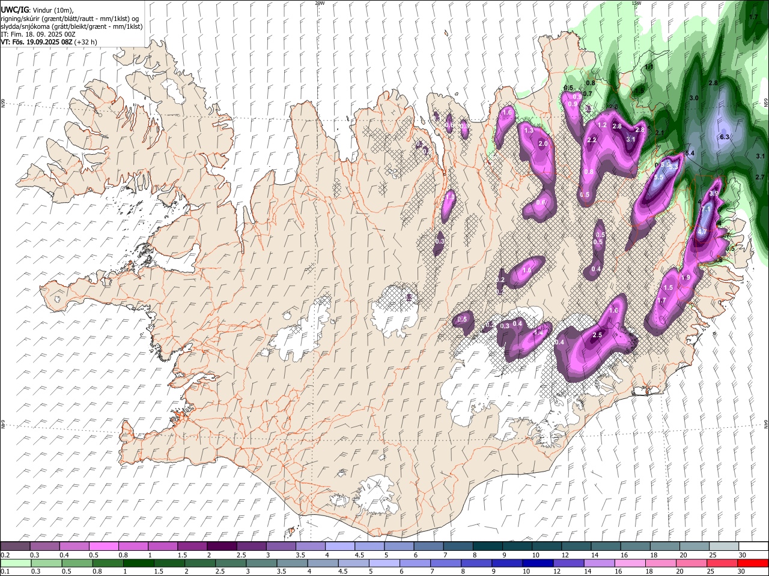Screen dimensions: 769x576
Task: Click the '1.2' snowfall value
Action: pos(603,125)
